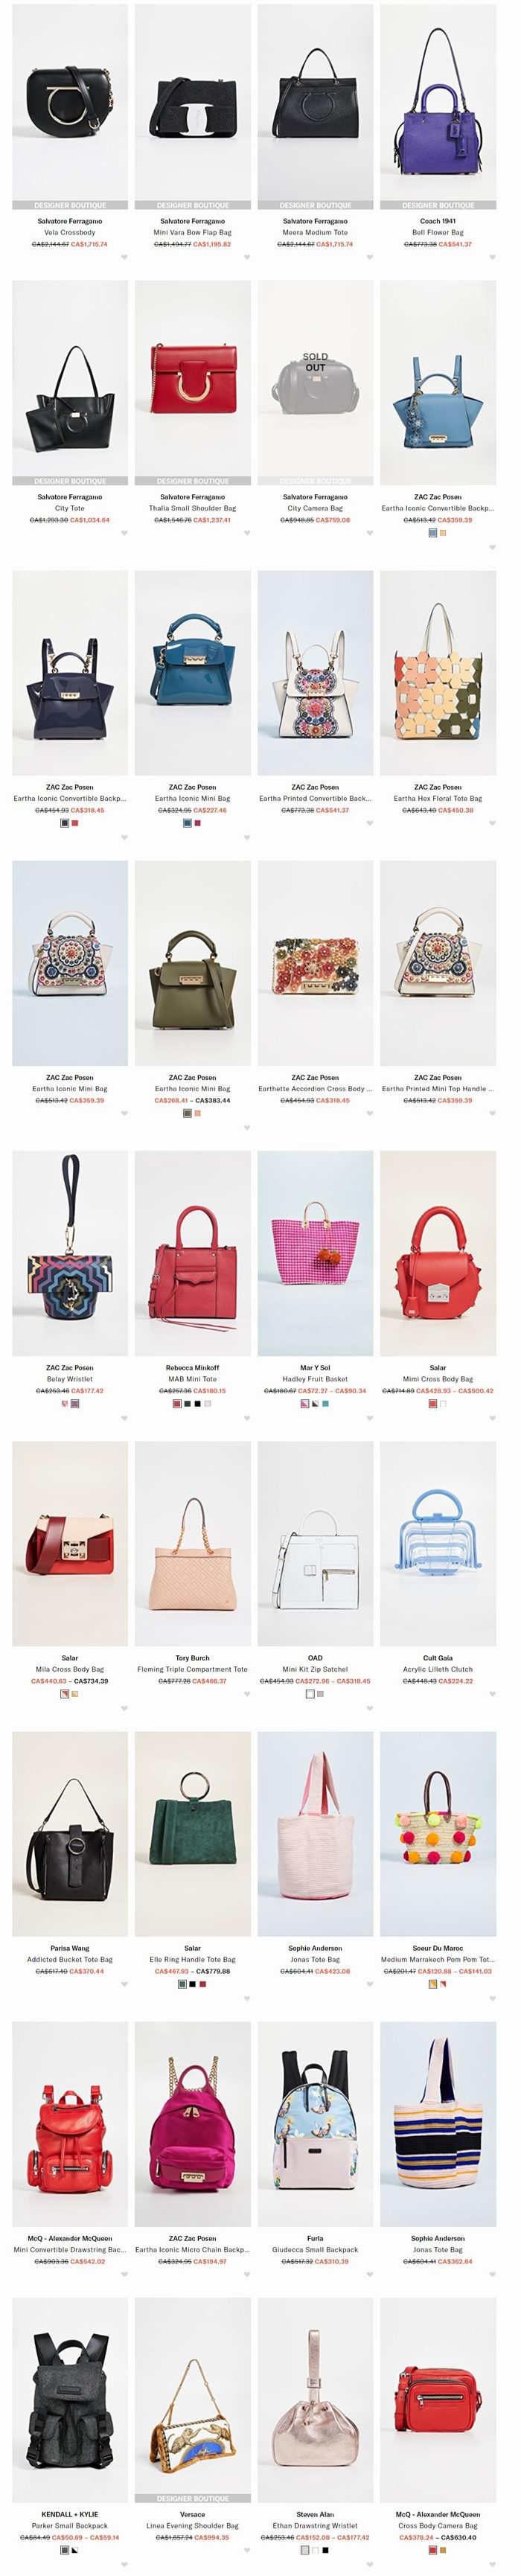The image size is (521, 2576).
Task: Favorite the Belay Wristlet with heart icon
Action: (125, 1418)
